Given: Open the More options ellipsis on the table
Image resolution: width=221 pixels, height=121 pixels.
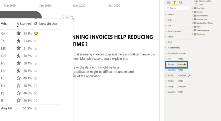Looking at the screenshot, I should tap(72, 17).
